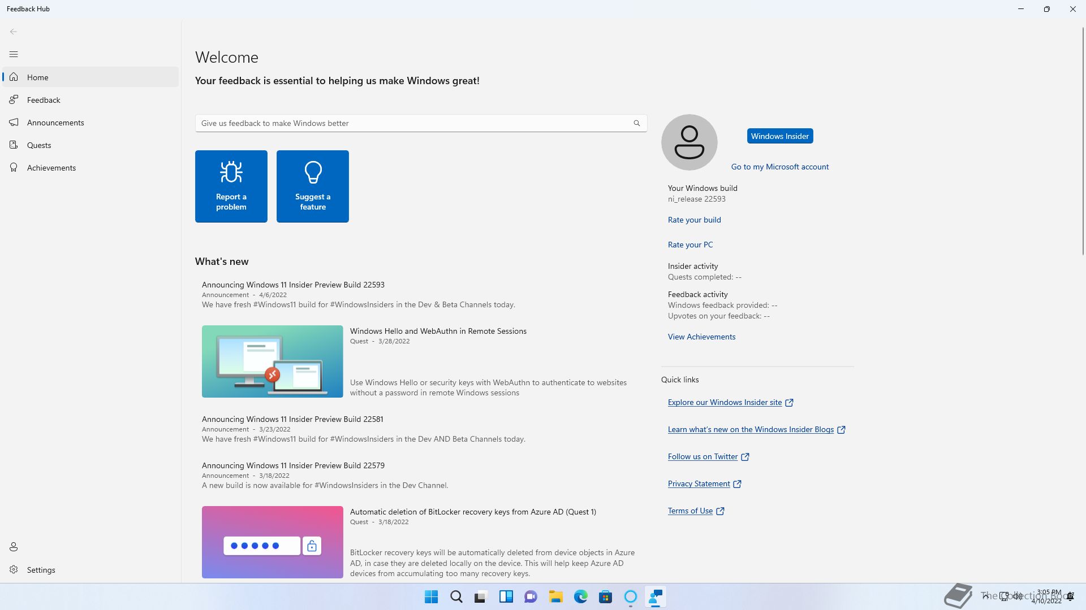Click Rate your build link
Viewport: 1086px width, 610px height.
[x=694, y=220]
